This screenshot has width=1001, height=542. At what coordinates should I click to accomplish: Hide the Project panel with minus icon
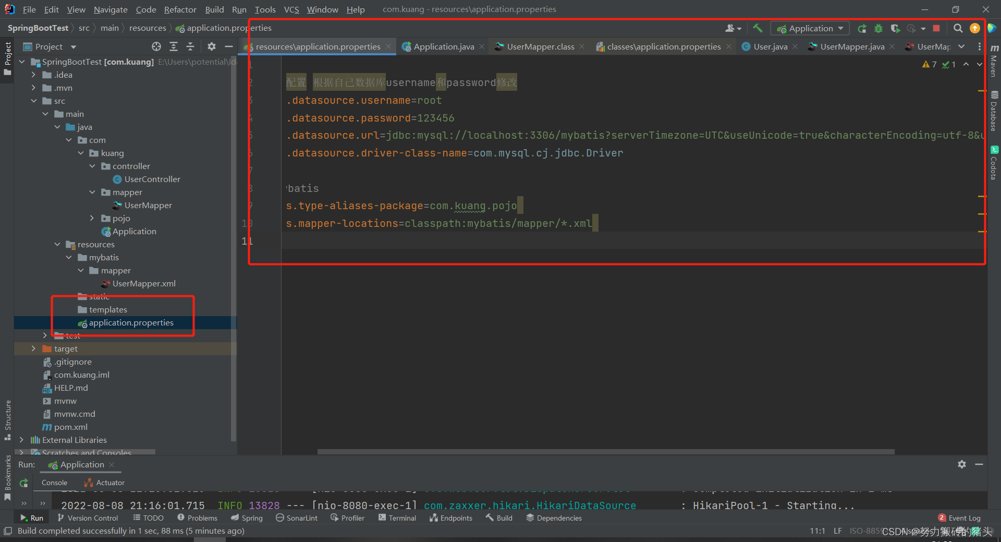pyautogui.click(x=228, y=46)
